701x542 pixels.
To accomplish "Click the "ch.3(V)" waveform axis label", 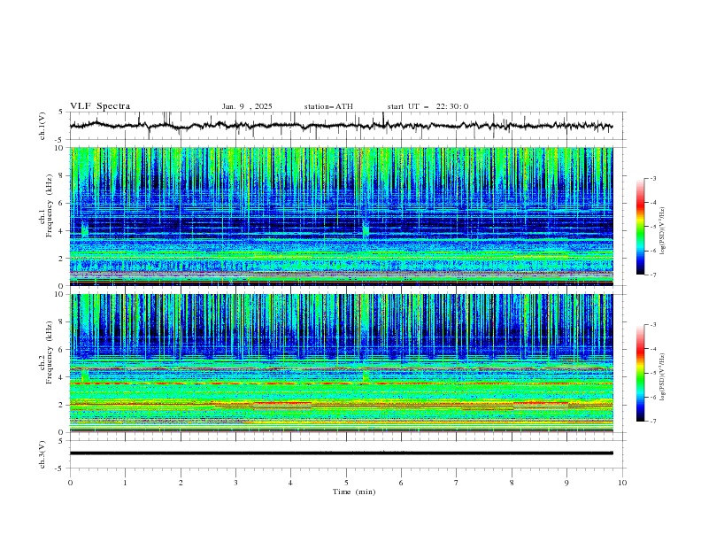I will click(x=42, y=454).
